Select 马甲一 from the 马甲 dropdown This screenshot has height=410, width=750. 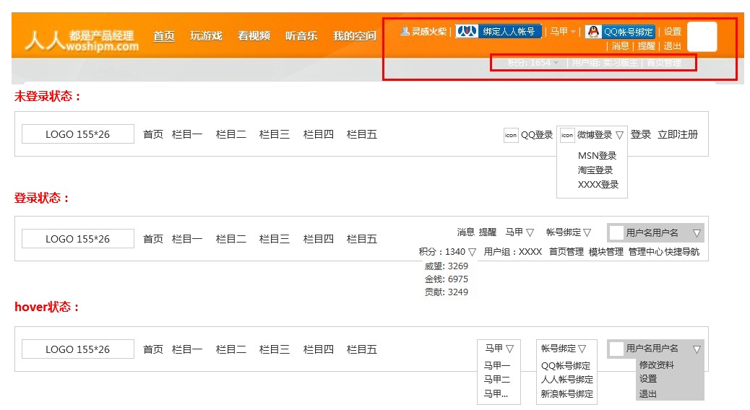tap(497, 365)
